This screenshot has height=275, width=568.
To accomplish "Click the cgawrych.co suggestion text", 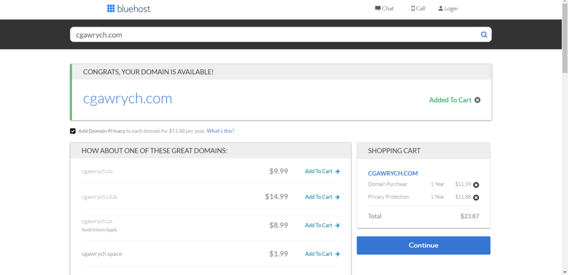I will [97, 172].
